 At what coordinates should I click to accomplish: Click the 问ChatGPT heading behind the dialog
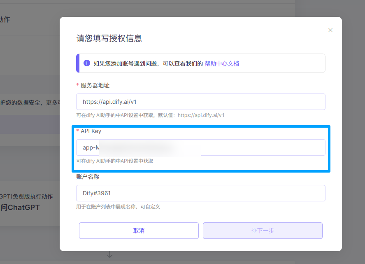(20, 208)
